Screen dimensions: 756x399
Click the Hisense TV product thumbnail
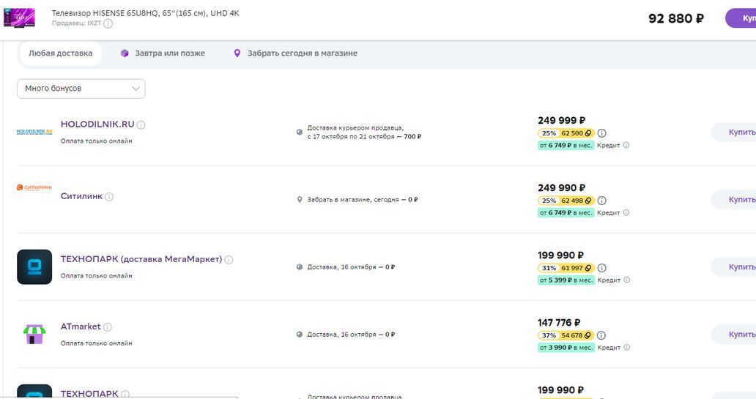[19, 18]
